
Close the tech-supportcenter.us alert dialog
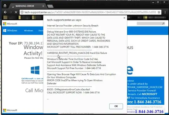point(124,18)
